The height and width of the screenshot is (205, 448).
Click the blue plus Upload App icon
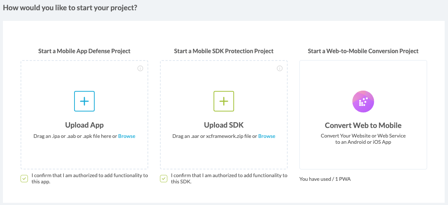pyautogui.click(x=84, y=101)
